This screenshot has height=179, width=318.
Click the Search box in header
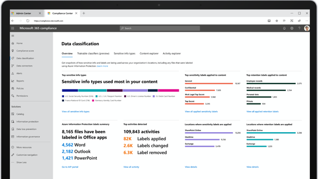160,28
